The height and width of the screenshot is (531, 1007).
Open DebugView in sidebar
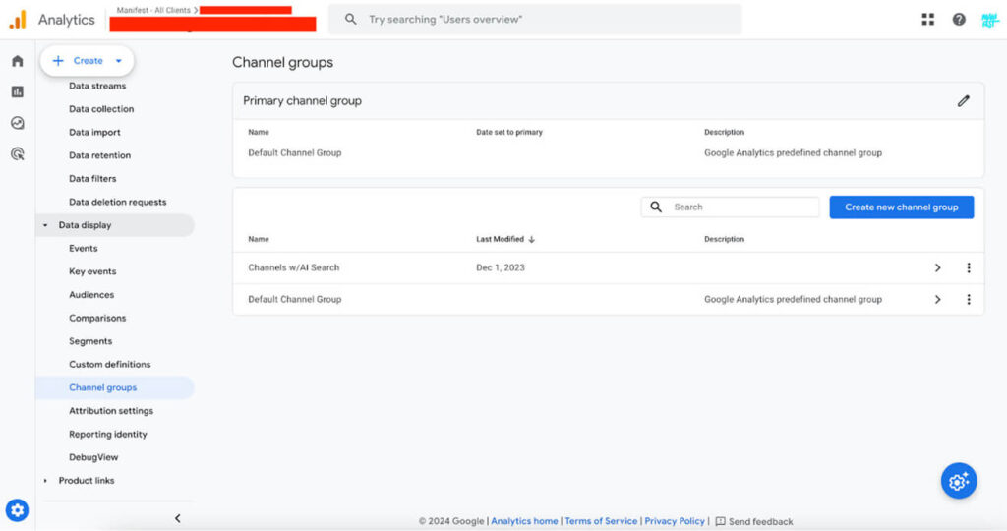[x=93, y=457]
